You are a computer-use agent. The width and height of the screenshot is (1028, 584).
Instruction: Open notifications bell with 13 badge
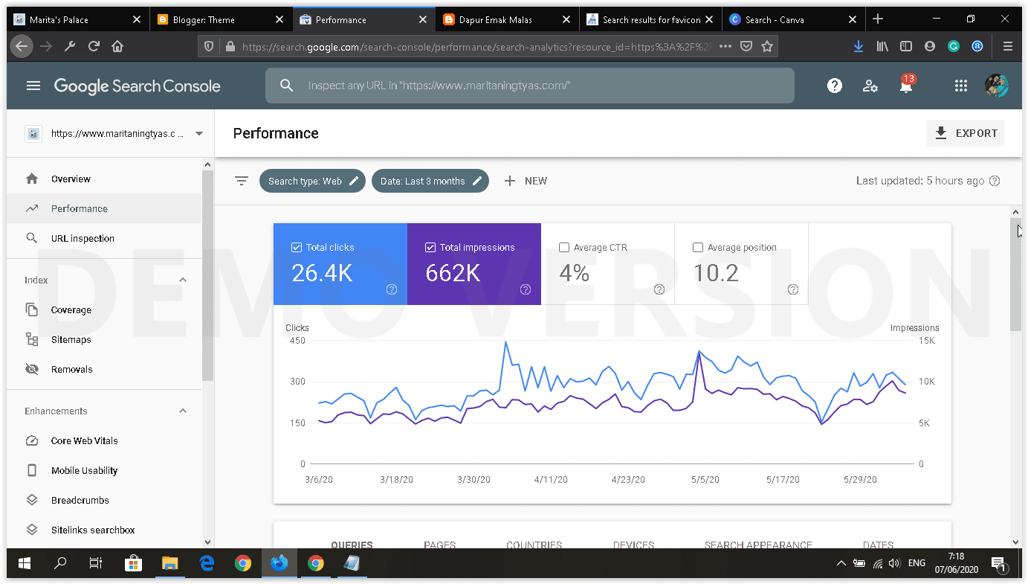(906, 84)
